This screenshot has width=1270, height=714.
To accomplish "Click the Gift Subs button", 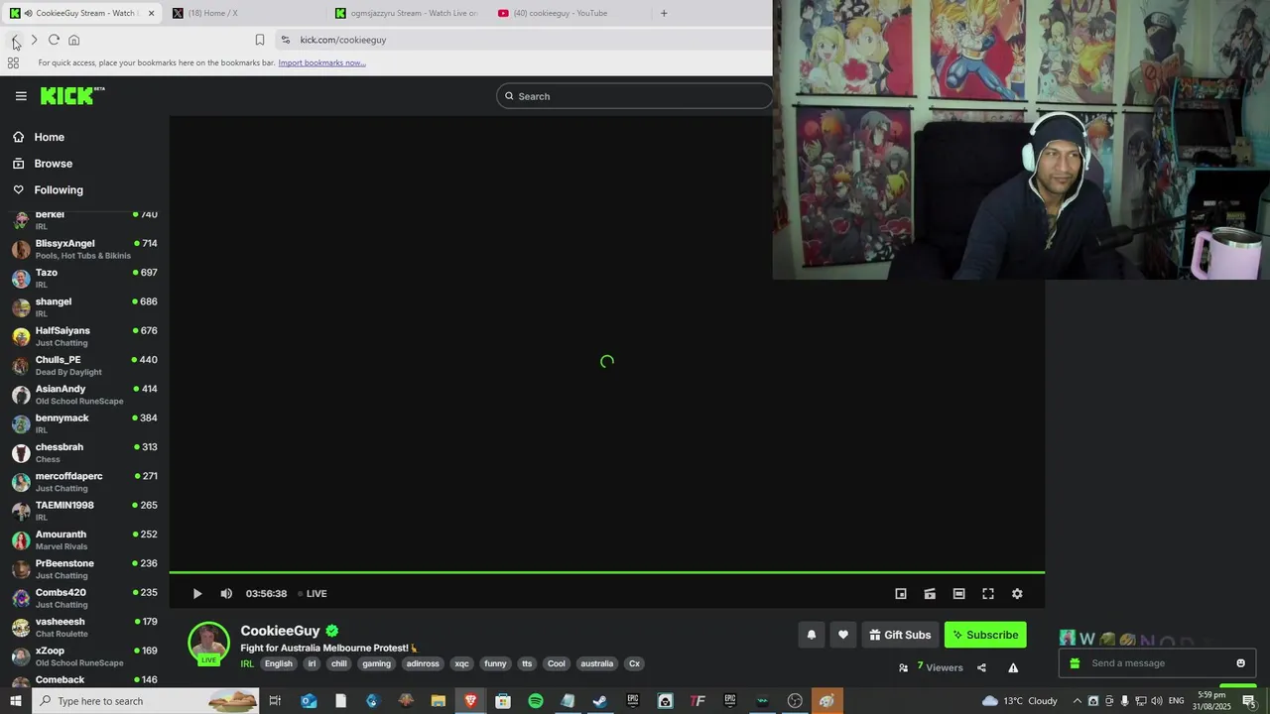I will 900,635.
